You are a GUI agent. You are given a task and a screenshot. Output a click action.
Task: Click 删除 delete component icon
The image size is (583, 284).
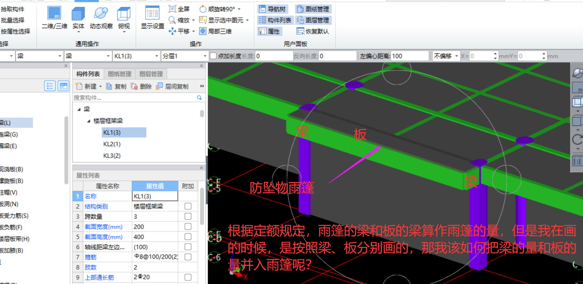click(x=134, y=86)
